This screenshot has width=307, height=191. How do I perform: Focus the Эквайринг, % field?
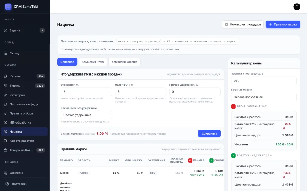coord(86,92)
